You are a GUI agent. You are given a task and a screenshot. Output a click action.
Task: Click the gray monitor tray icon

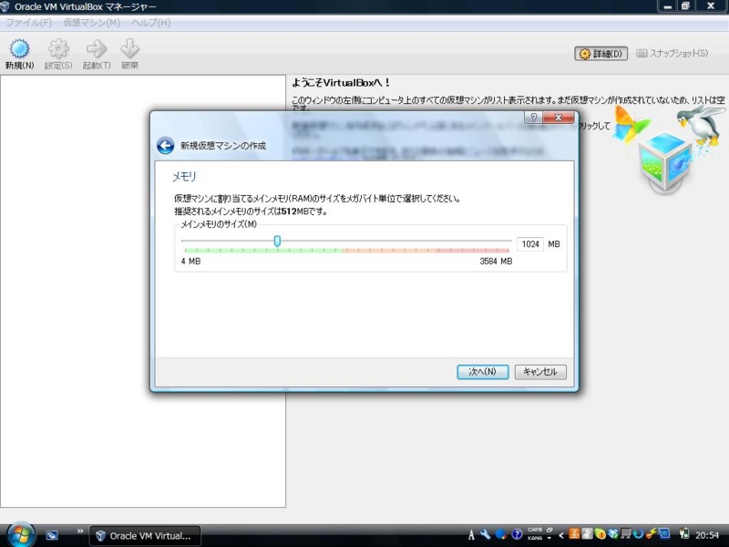626,534
